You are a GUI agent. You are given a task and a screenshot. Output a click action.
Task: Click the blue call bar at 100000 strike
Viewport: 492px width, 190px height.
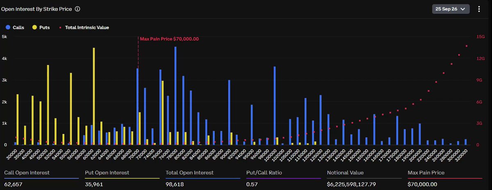click(x=275, y=106)
